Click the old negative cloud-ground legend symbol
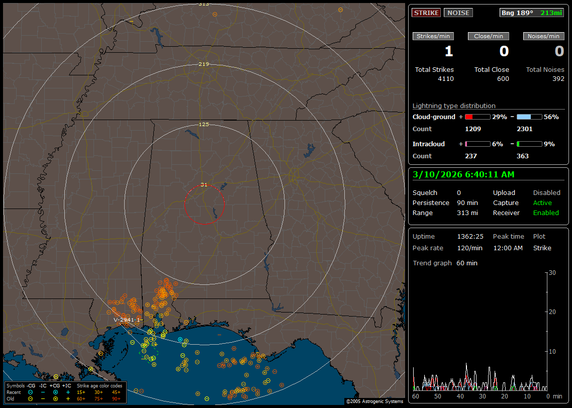Image resolution: width=572 pixels, height=408 pixels. tap(30, 398)
